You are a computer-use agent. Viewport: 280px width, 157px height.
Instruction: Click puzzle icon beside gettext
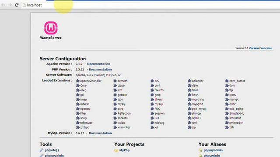(115, 95)
